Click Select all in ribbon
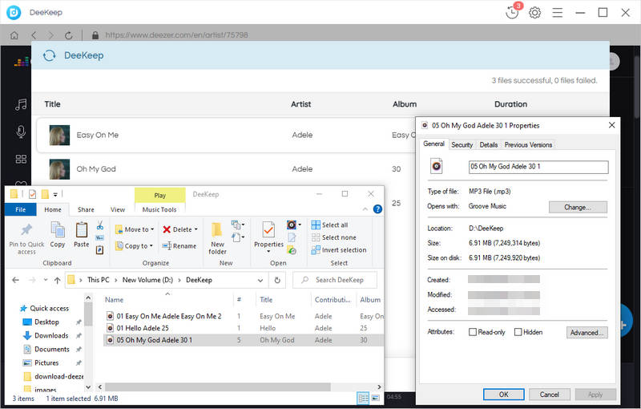This screenshot has height=409, width=641. point(329,225)
